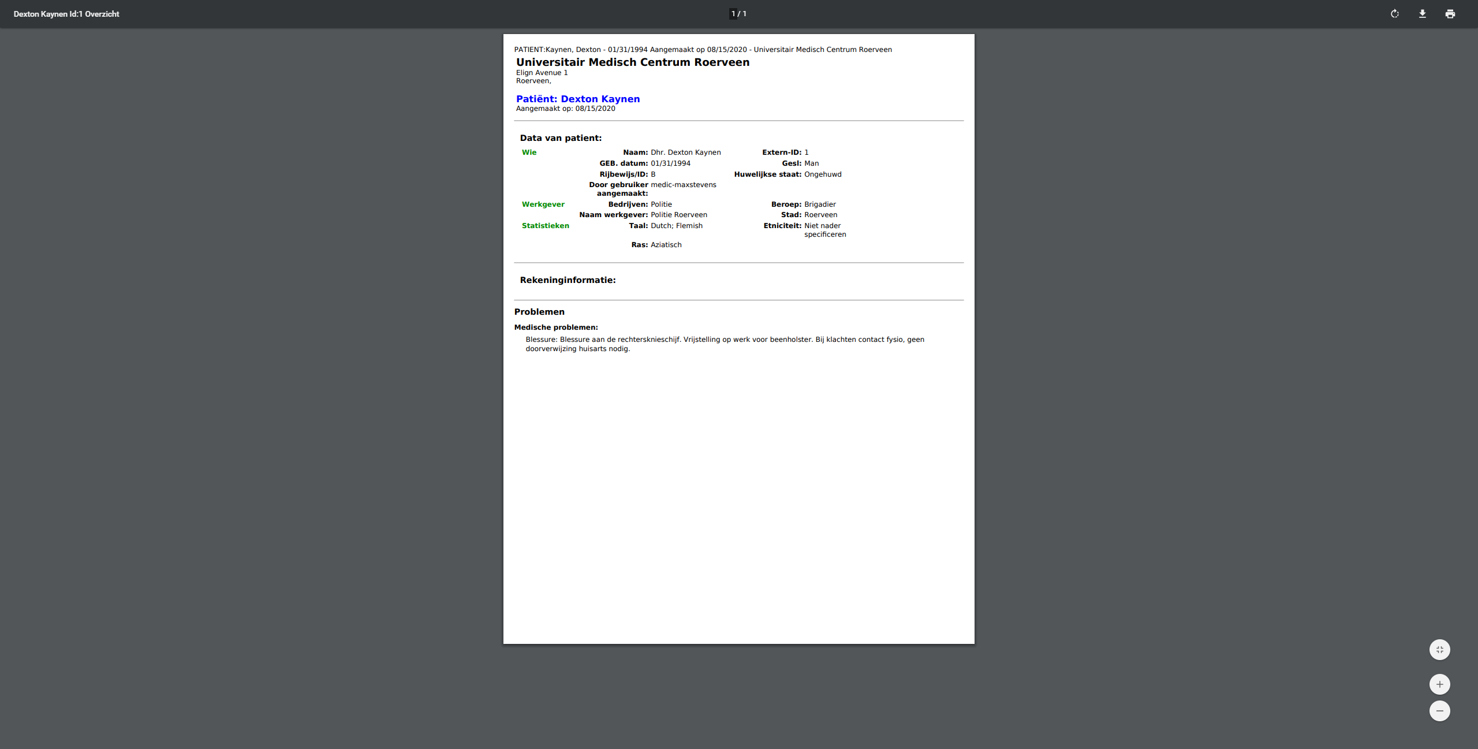Click the medic-maxstevens username text
The height and width of the screenshot is (749, 1478).
683,185
